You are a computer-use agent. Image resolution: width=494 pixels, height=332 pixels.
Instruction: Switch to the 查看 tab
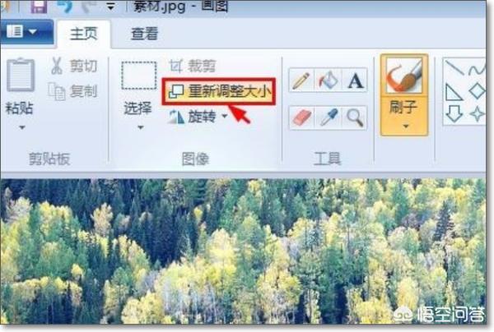pyautogui.click(x=145, y=34)
